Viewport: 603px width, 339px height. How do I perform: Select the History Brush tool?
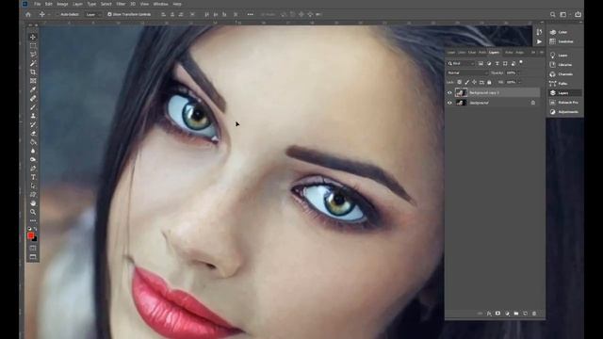(x=33, y=124)
